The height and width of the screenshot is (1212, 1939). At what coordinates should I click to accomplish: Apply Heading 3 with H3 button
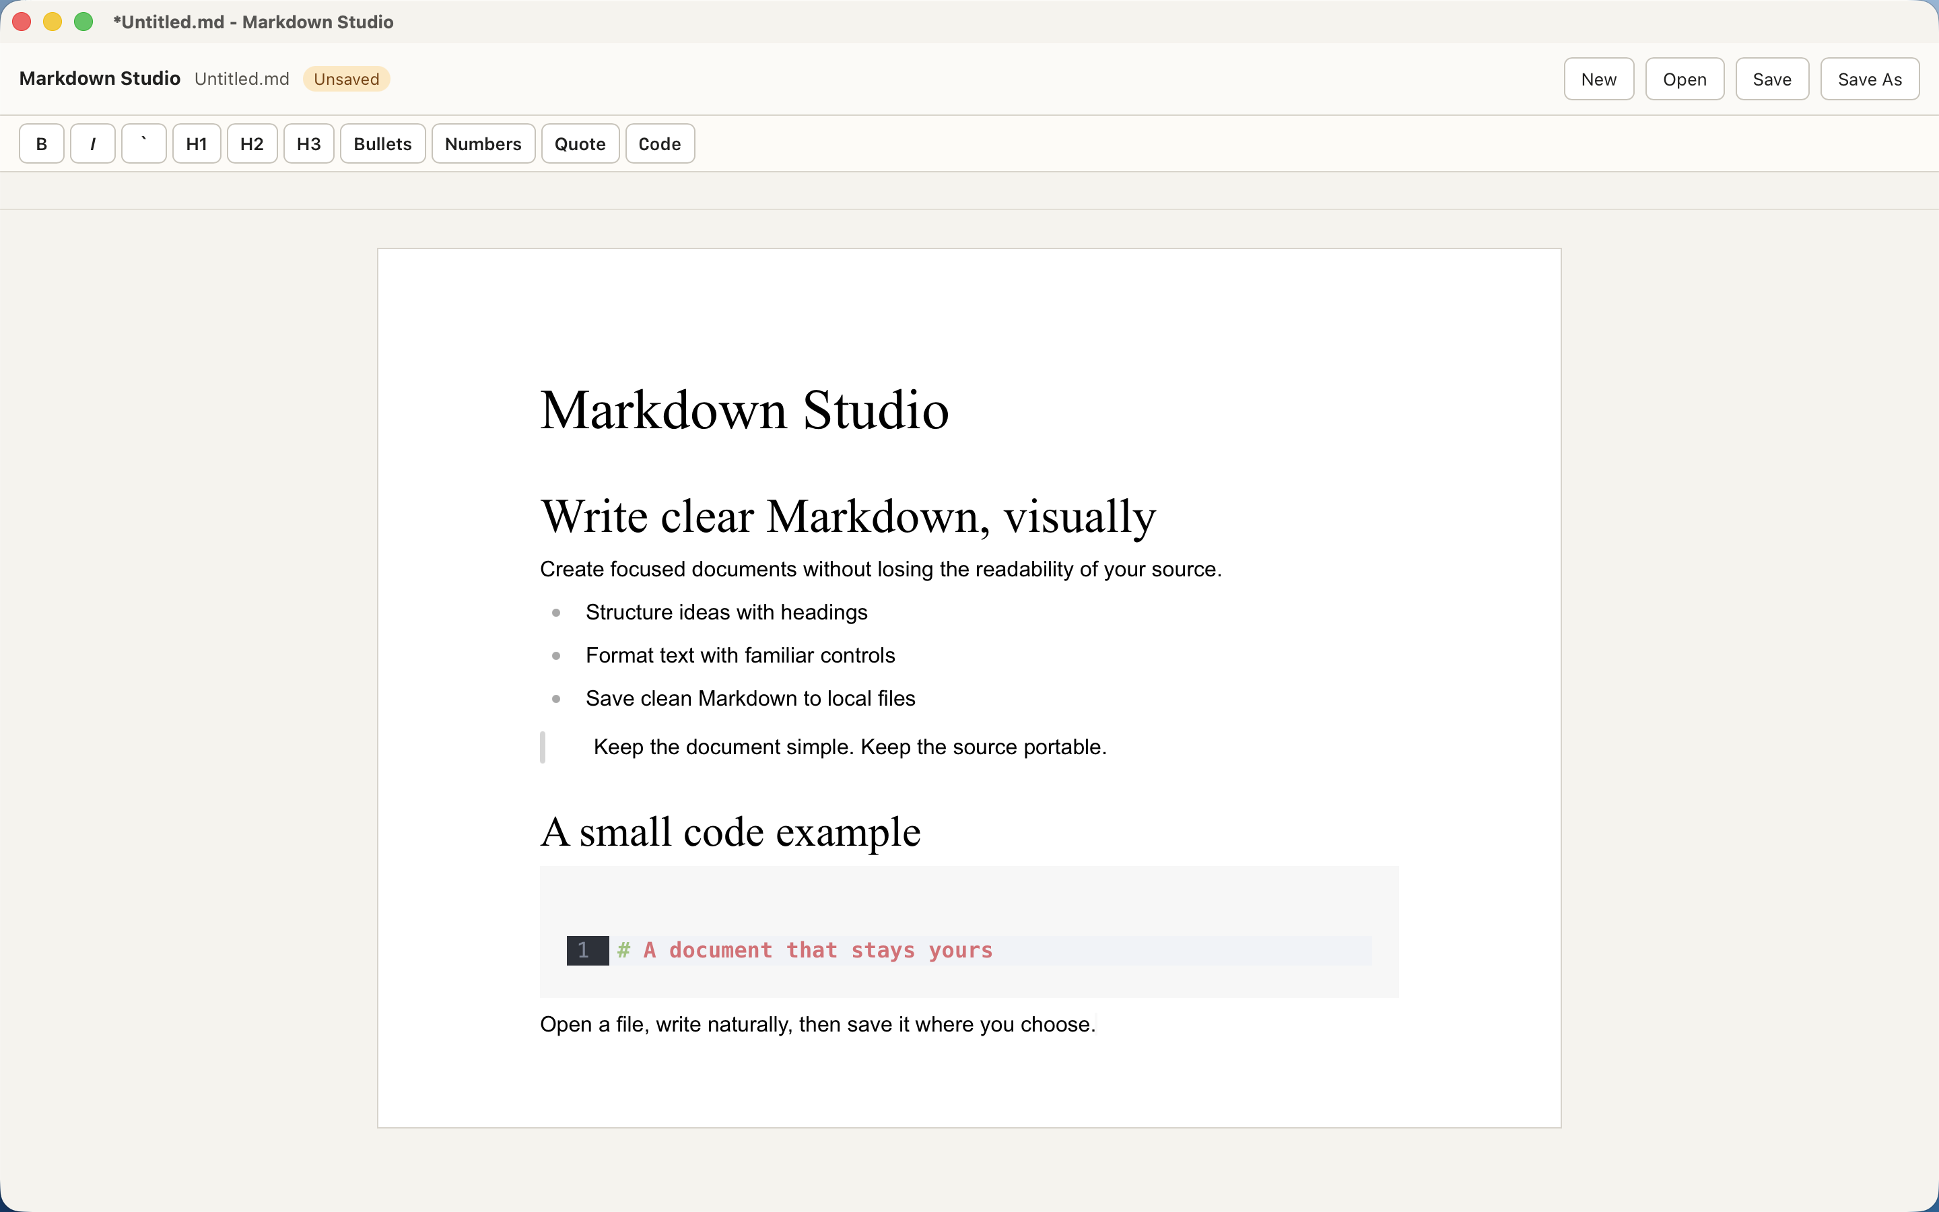coord(308,143)
